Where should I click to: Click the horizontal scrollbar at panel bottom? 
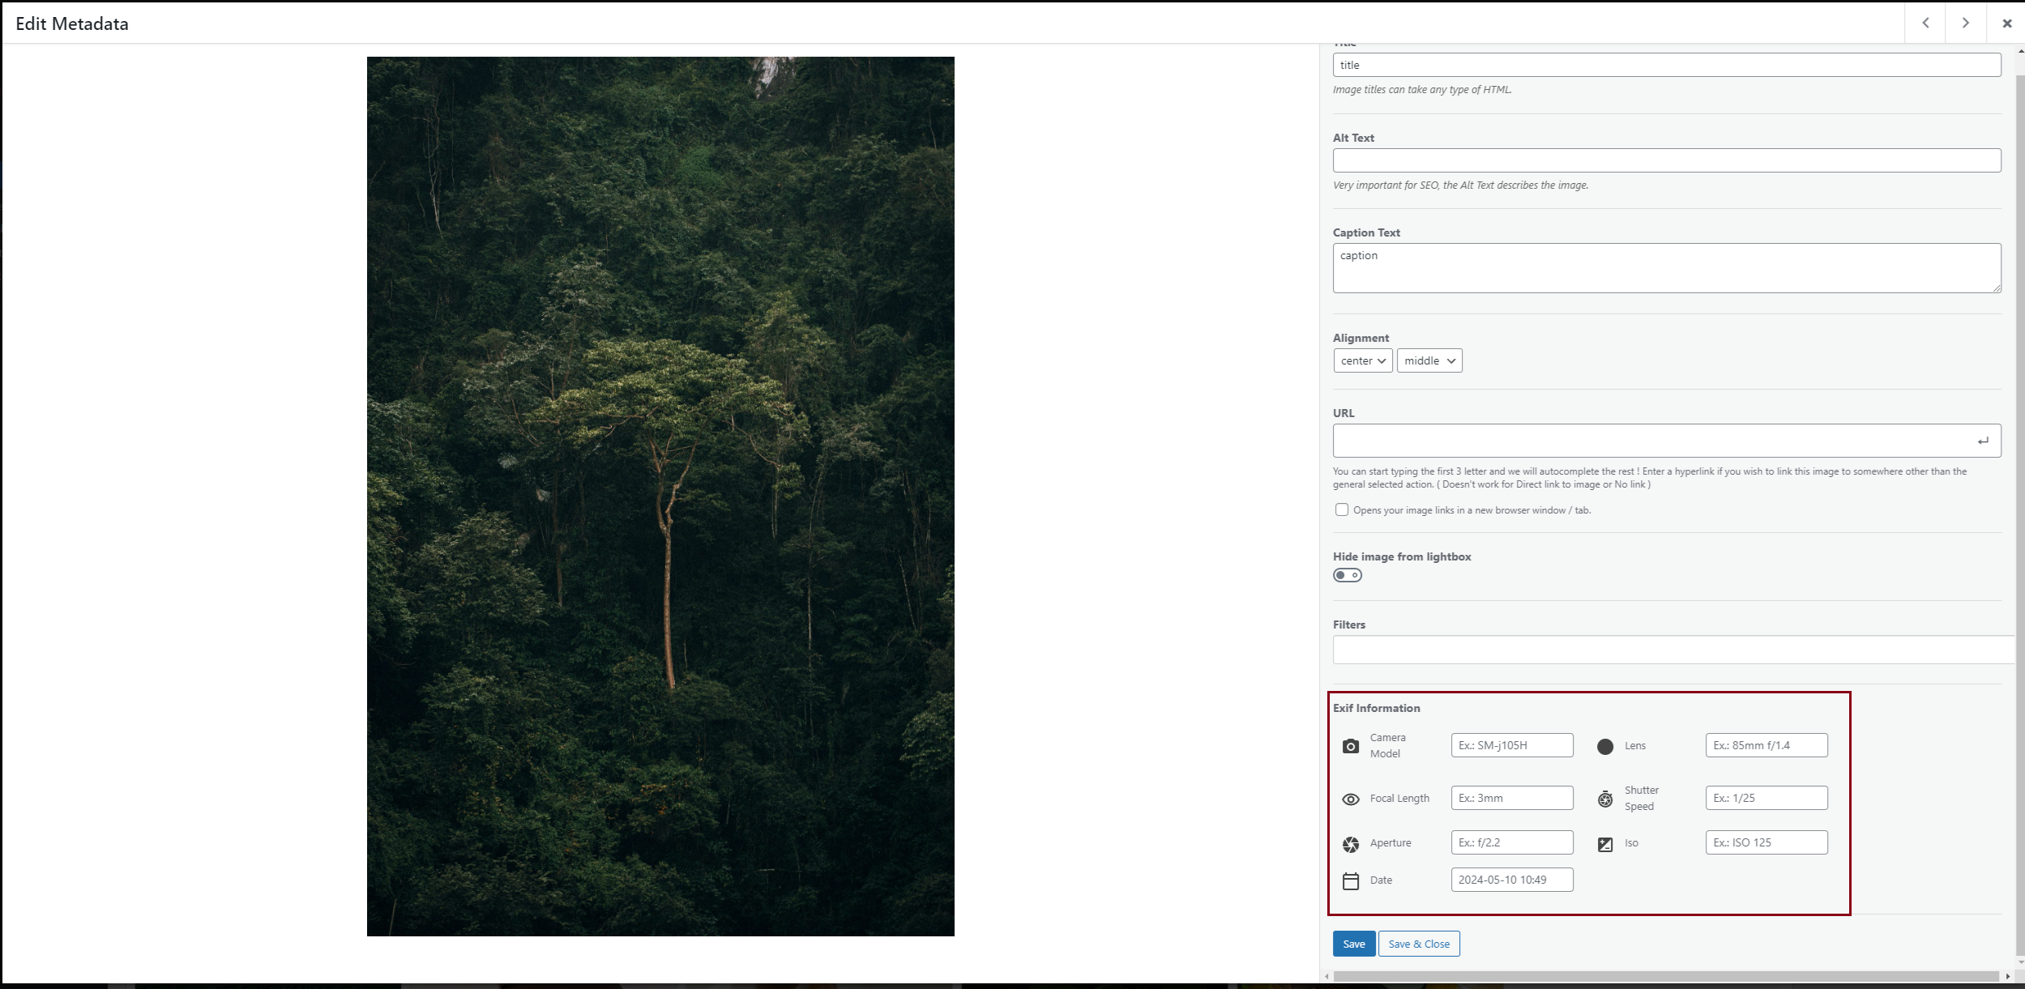click(x=1665, y=976)
